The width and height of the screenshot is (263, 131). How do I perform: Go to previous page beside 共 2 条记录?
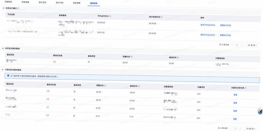232,45
